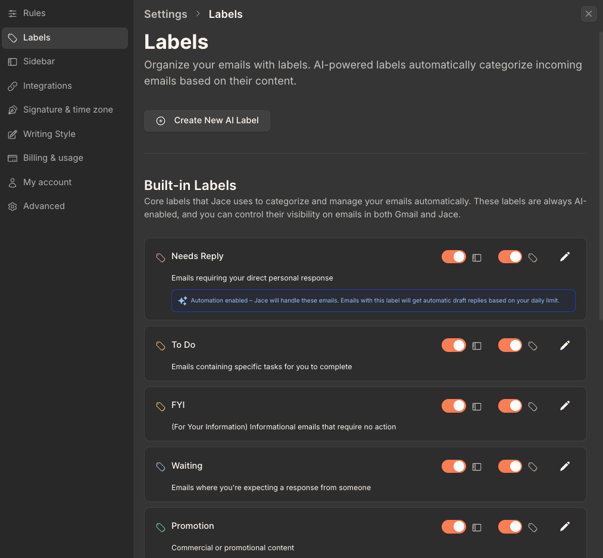Viewport: 603px width, 558px height.
Task: Go to Integrations settings
Action: [x=47, y=86]
